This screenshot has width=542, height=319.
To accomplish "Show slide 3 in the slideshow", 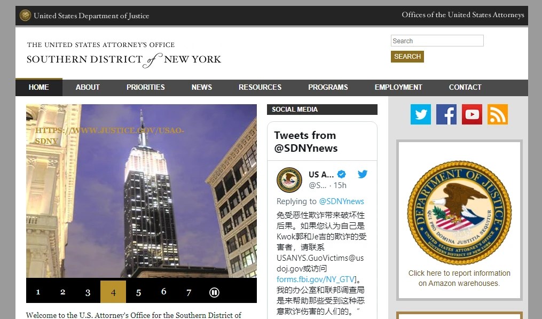I will click(88, 292).
